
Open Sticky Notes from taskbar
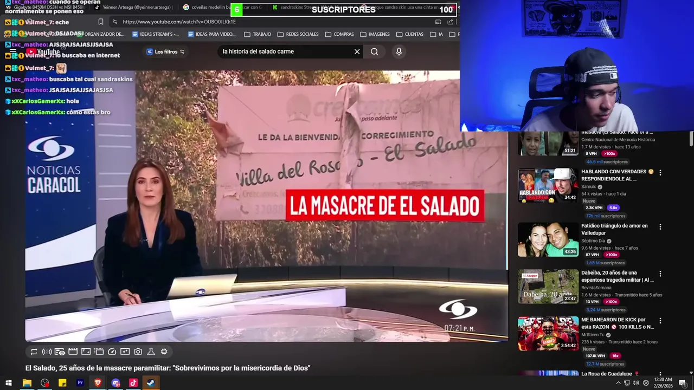(x=62, y=383)
